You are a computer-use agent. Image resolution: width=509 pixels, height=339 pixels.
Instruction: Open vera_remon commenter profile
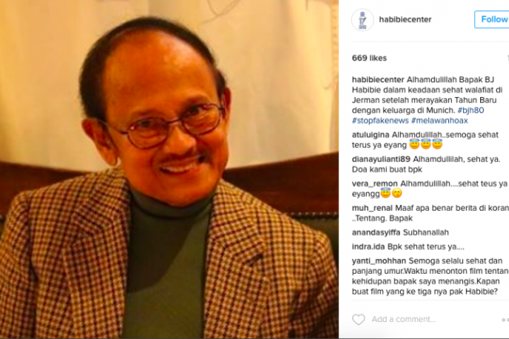pyautogui.click(x=375, y=184)
